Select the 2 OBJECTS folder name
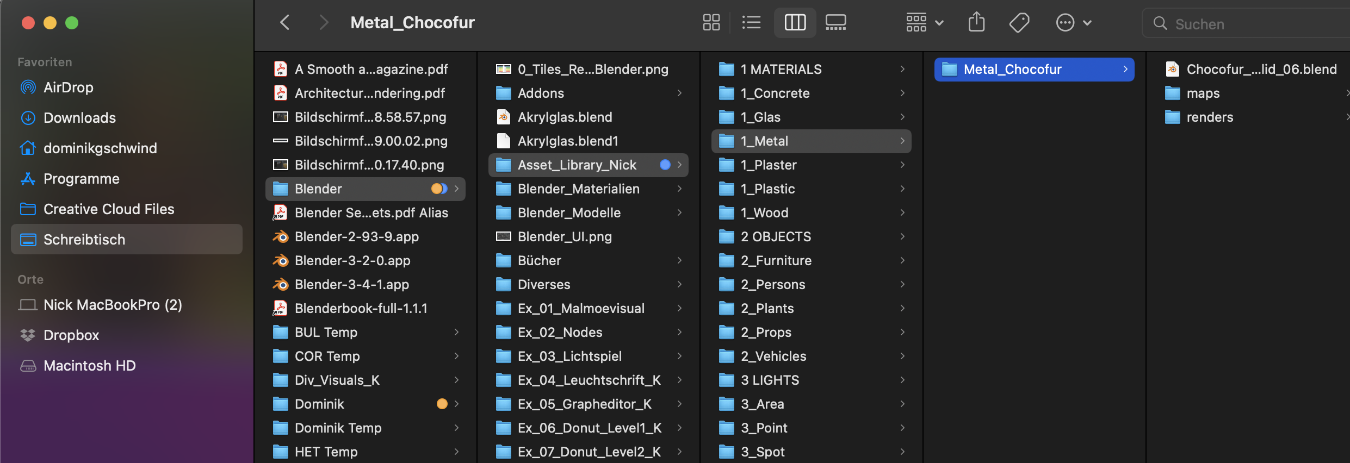 pos(776,236)
